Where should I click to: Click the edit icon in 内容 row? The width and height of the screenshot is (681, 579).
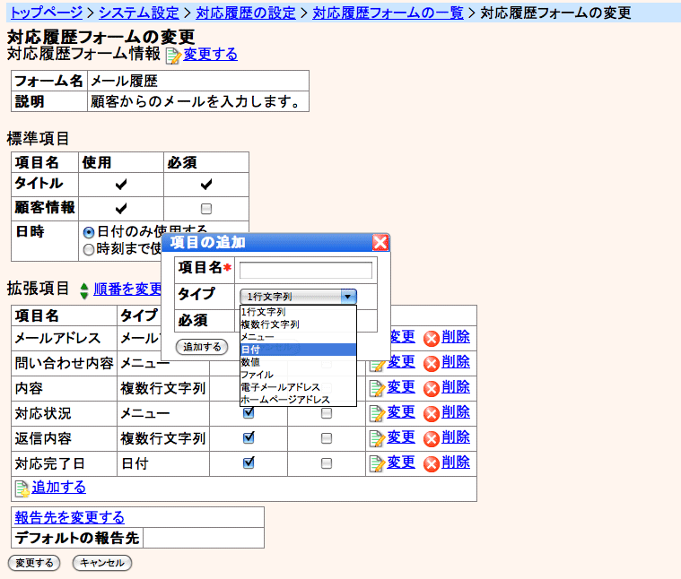377,388
